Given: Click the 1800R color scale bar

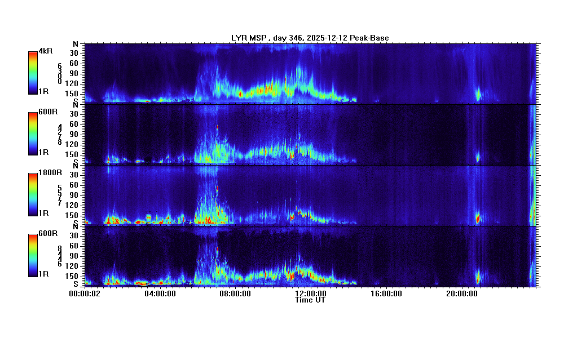Looking at the screenshot, I should click(x=33, y=194).
